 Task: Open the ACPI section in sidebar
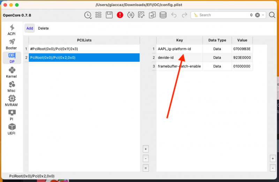pyautogui.click(x=12, y=30)
